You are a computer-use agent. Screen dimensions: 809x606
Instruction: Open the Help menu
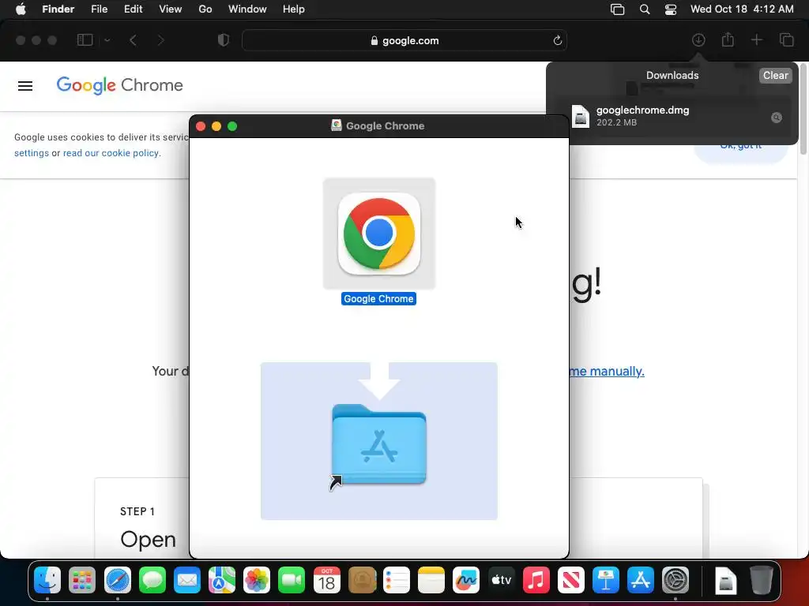coord(294,9)
